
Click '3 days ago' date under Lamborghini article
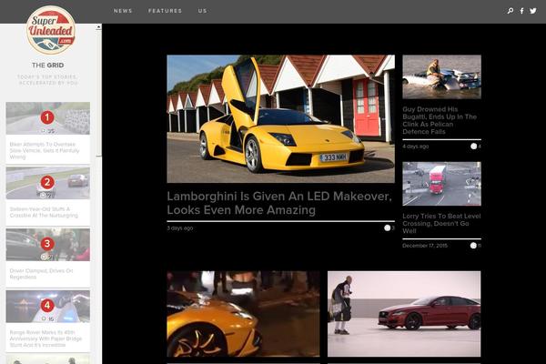click(179, 228)
